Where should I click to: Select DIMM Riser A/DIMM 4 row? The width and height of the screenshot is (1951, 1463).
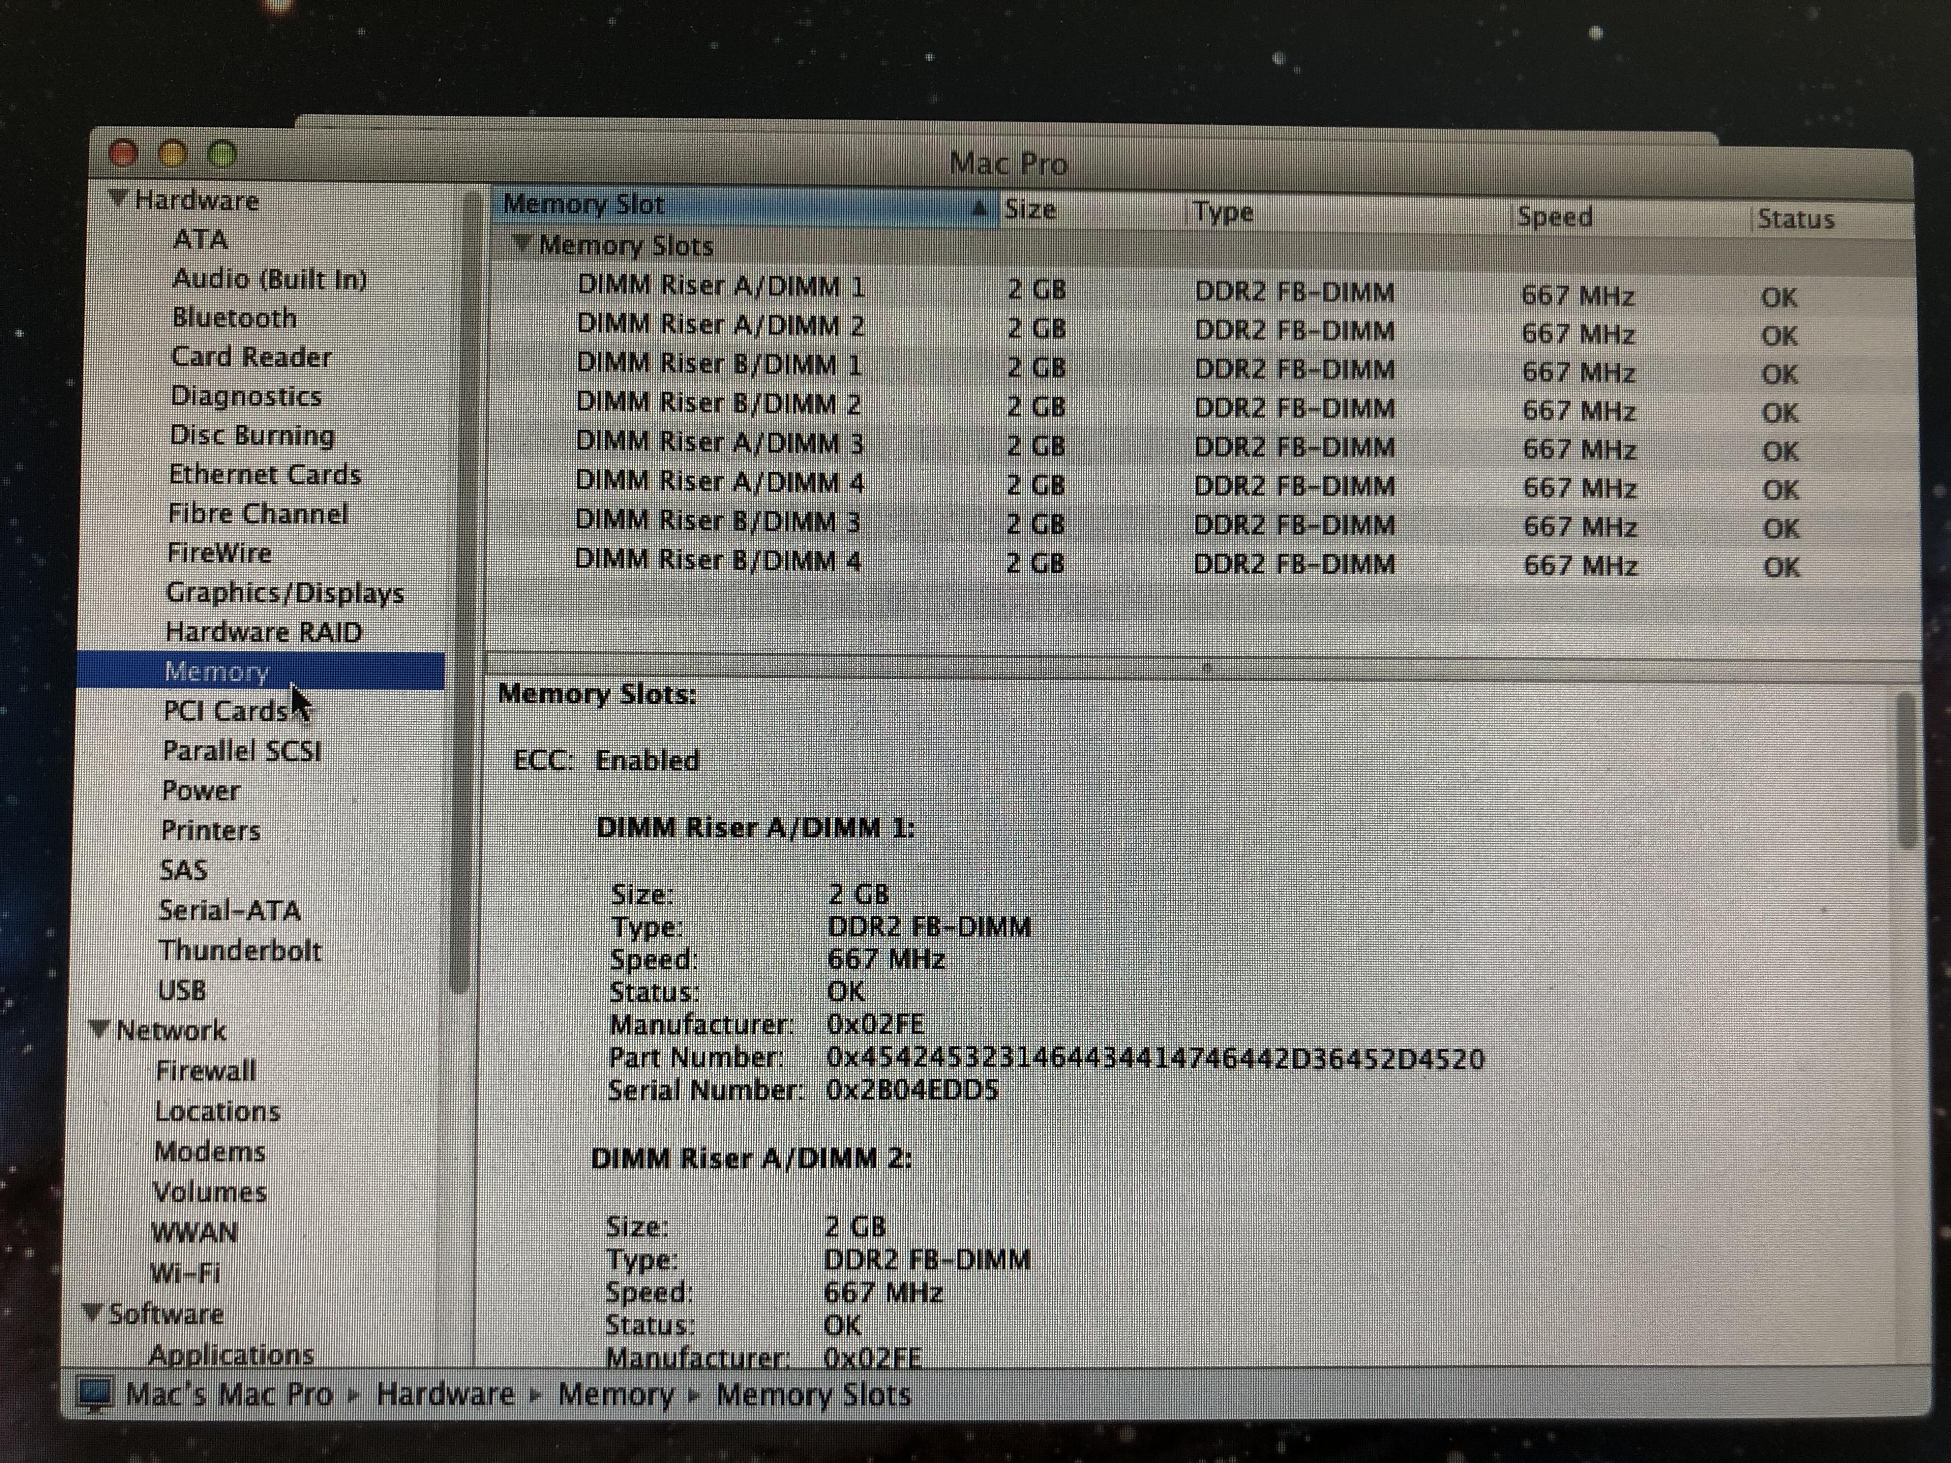[719, 481]
